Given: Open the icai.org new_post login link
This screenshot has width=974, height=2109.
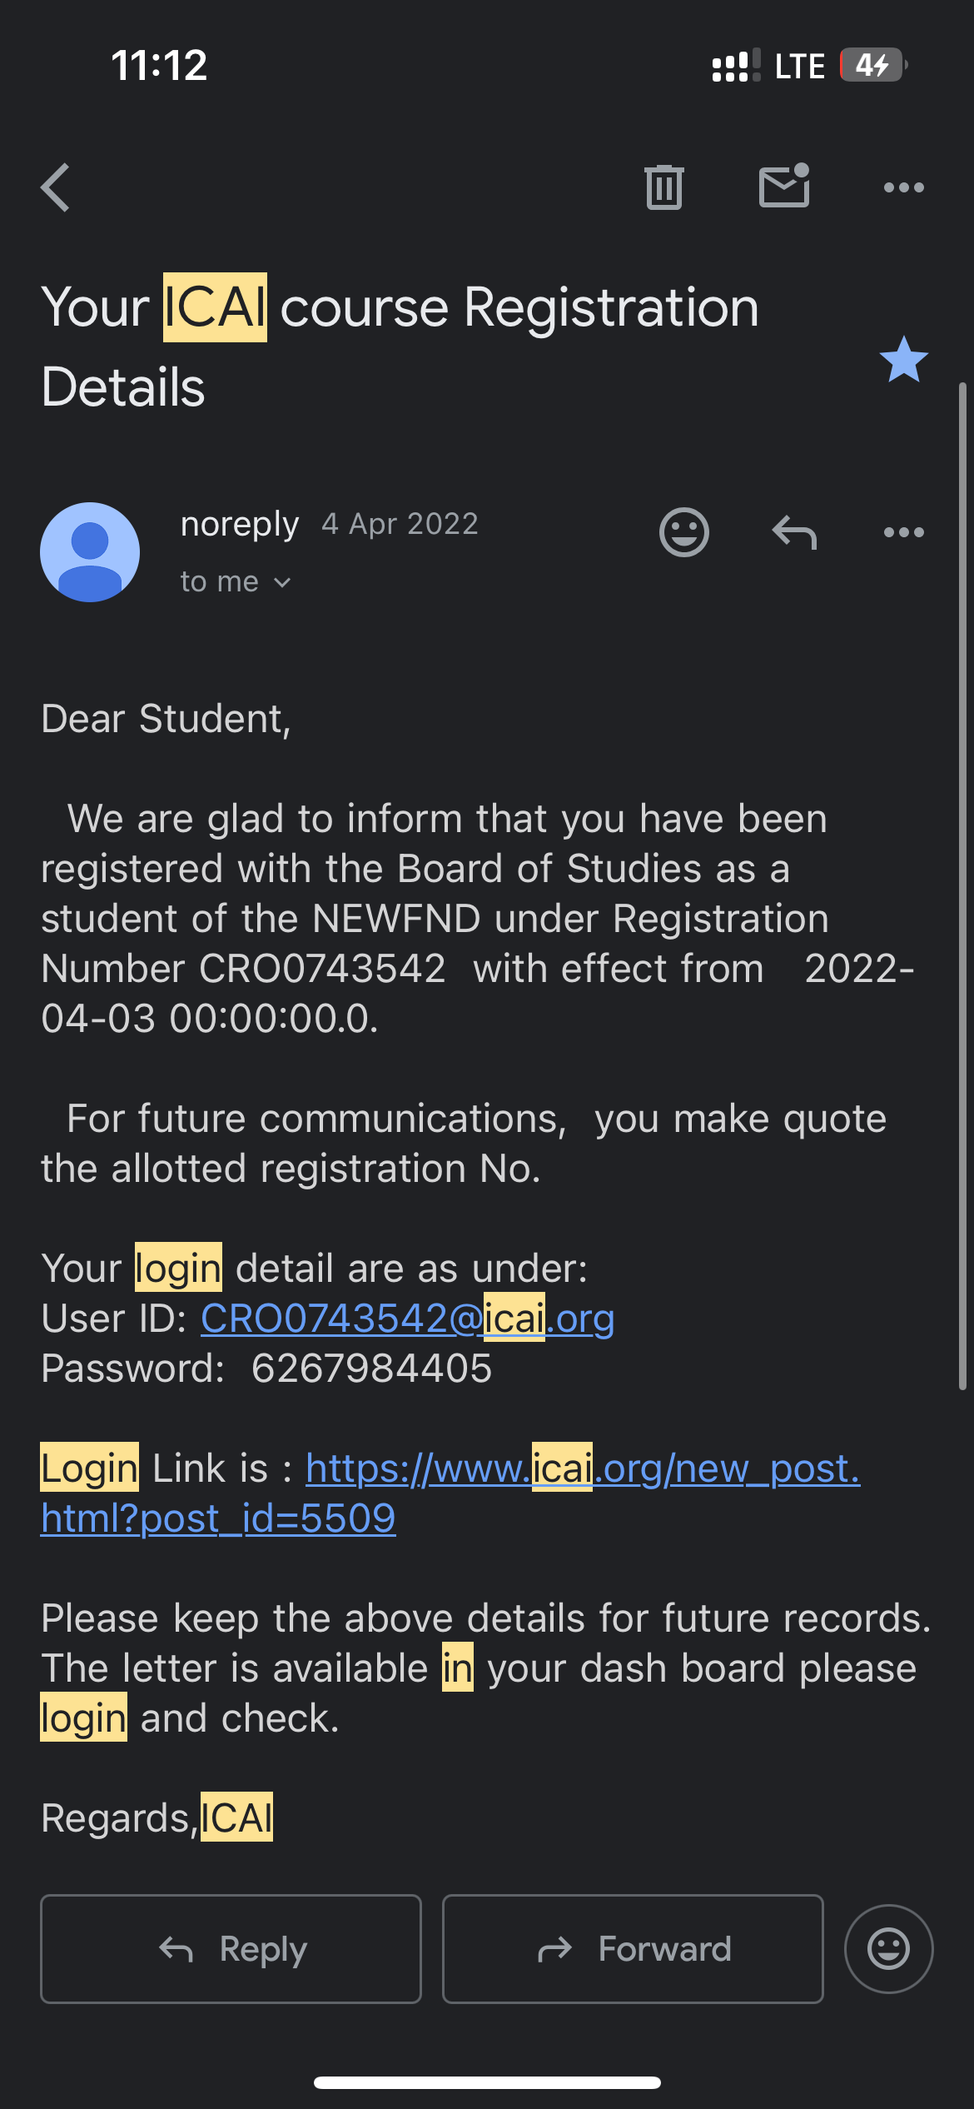Looking at the screenshot, I should [582, 1468].
